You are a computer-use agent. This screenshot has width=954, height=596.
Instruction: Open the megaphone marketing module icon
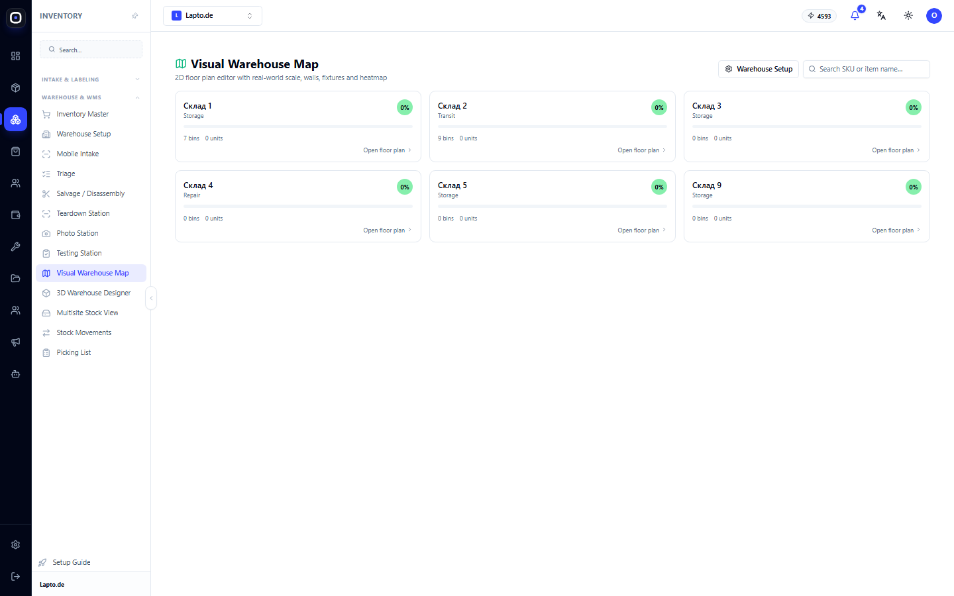pyautogui.click(x=15, y=342)
